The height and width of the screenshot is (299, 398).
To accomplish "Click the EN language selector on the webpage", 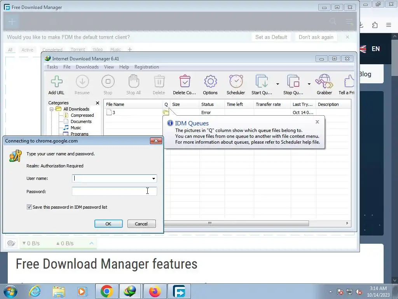I will 375,49.
